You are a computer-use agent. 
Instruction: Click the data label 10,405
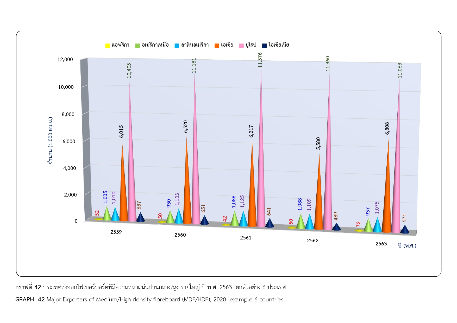[x=129, y=71]
